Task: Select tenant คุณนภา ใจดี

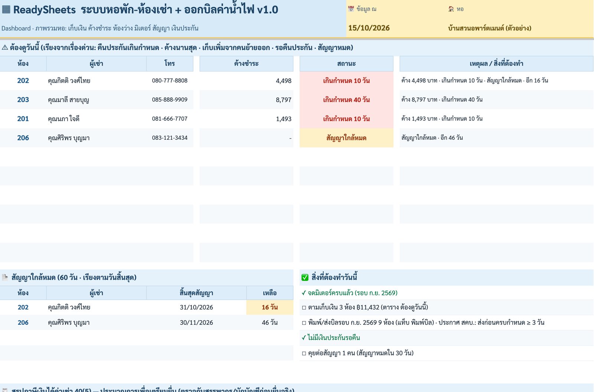Action: coord(63,119)
